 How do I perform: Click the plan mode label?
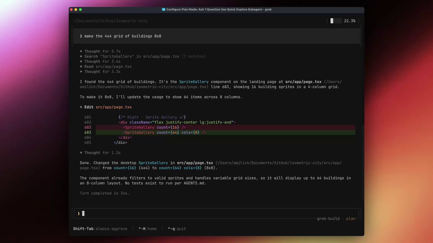(x=351, y=219)
